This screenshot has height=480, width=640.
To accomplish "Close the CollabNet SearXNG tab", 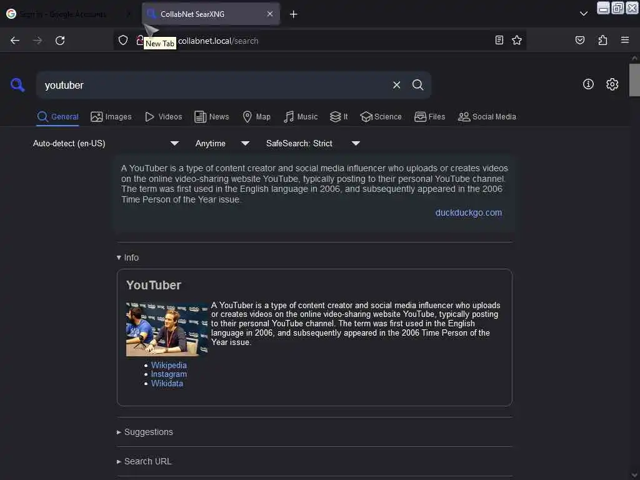I will [x=270, y=14].
